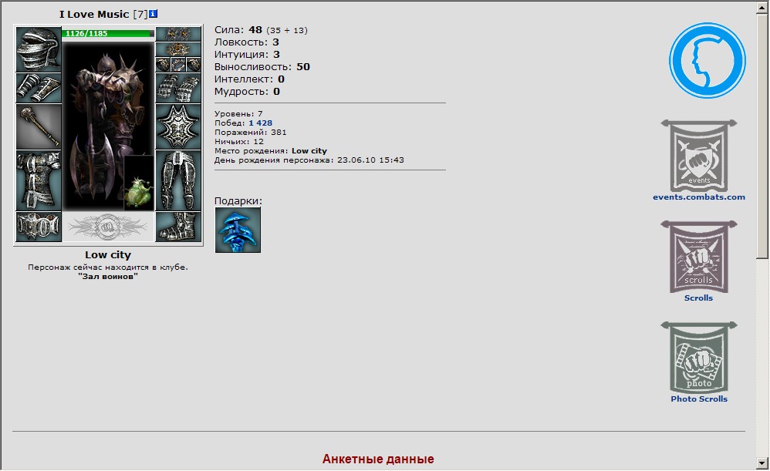Click the green health bar 1126/1185

pyautogui.click(x=108, y=33)
